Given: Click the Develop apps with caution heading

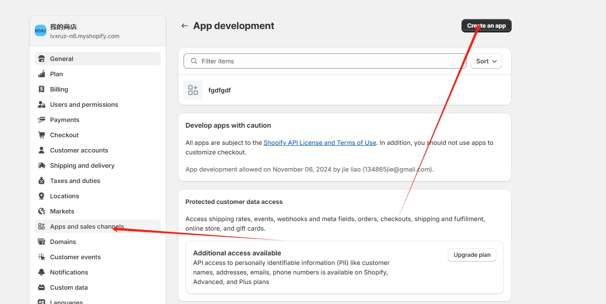Looking at the screenshot, I should pos(228,125).
